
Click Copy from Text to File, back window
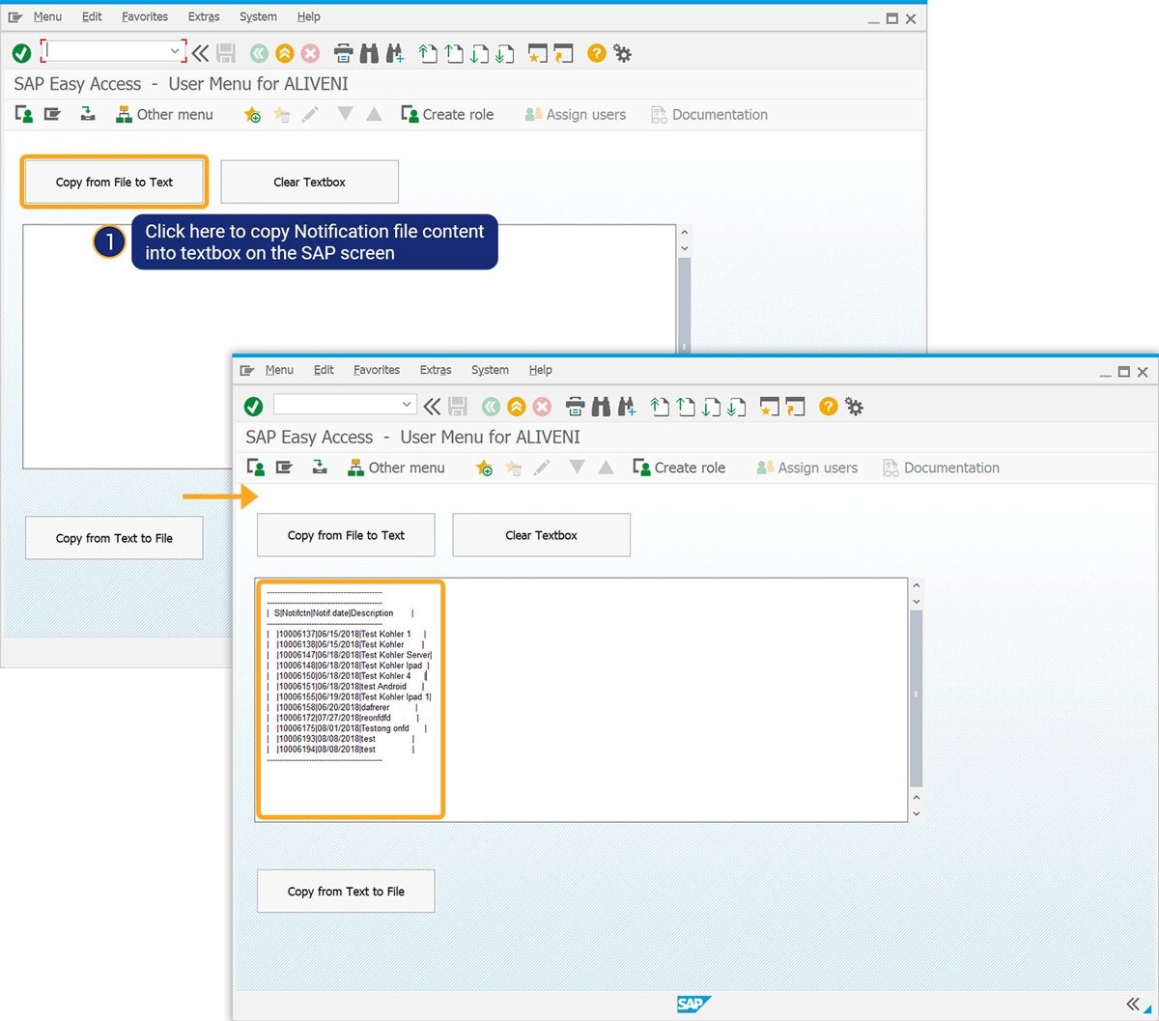[x=114, y=538]
